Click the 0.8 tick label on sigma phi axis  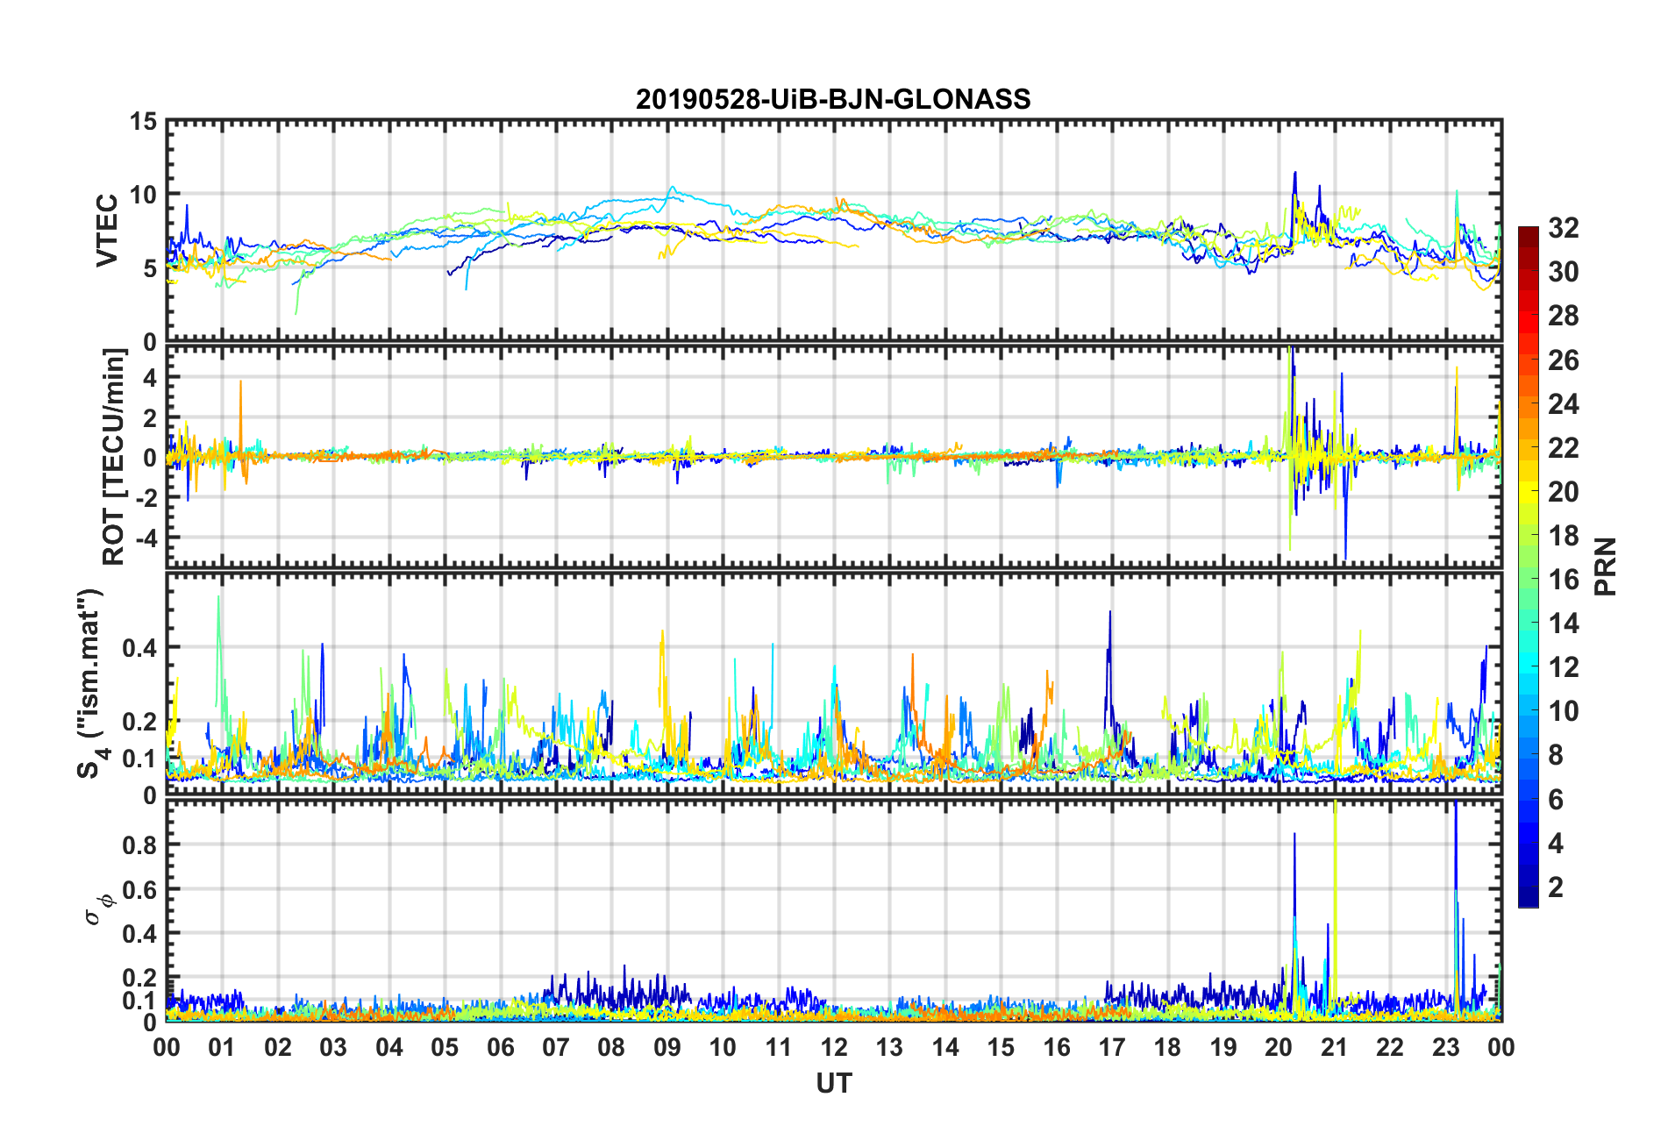pos(139,844)
